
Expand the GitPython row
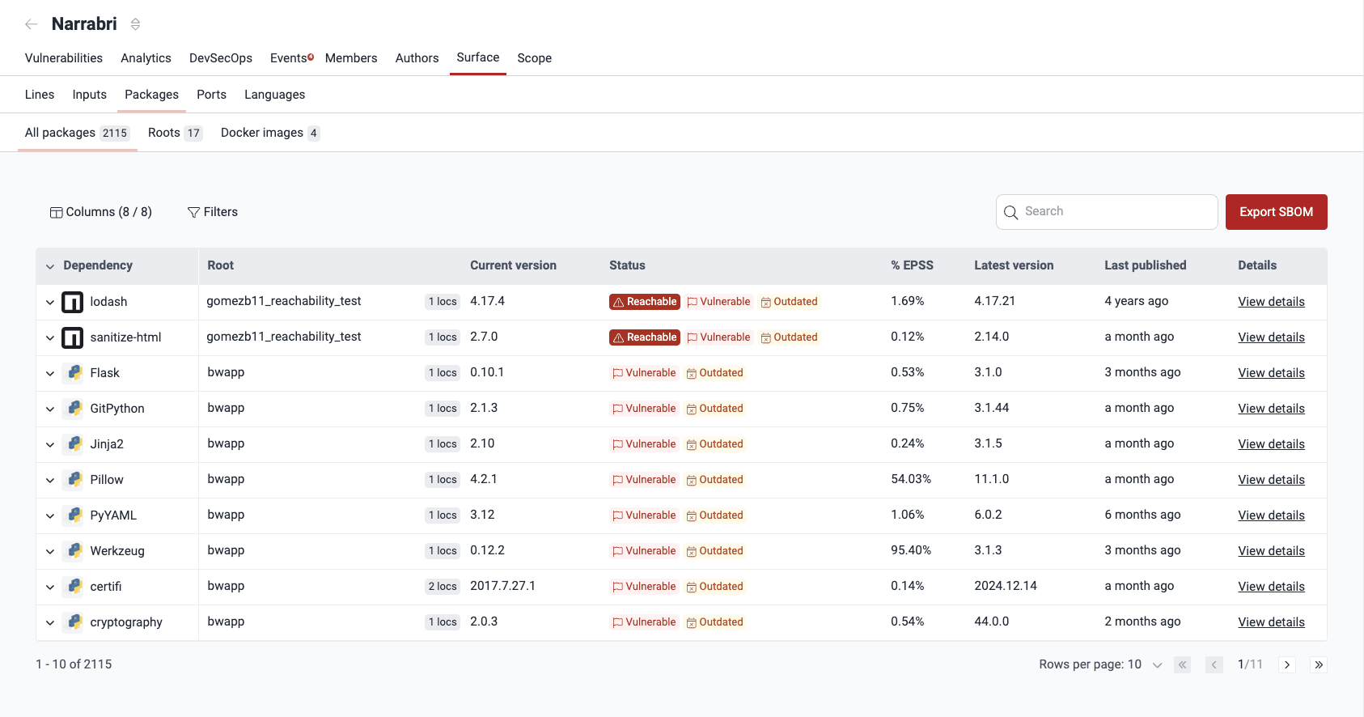[50, 409]
